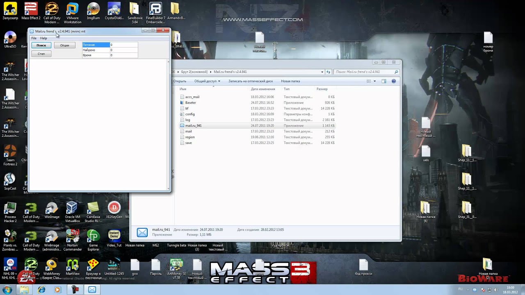Open the SopCast desktop shortcut
Screen dimensions: 525x295
(x=10, y=182)
